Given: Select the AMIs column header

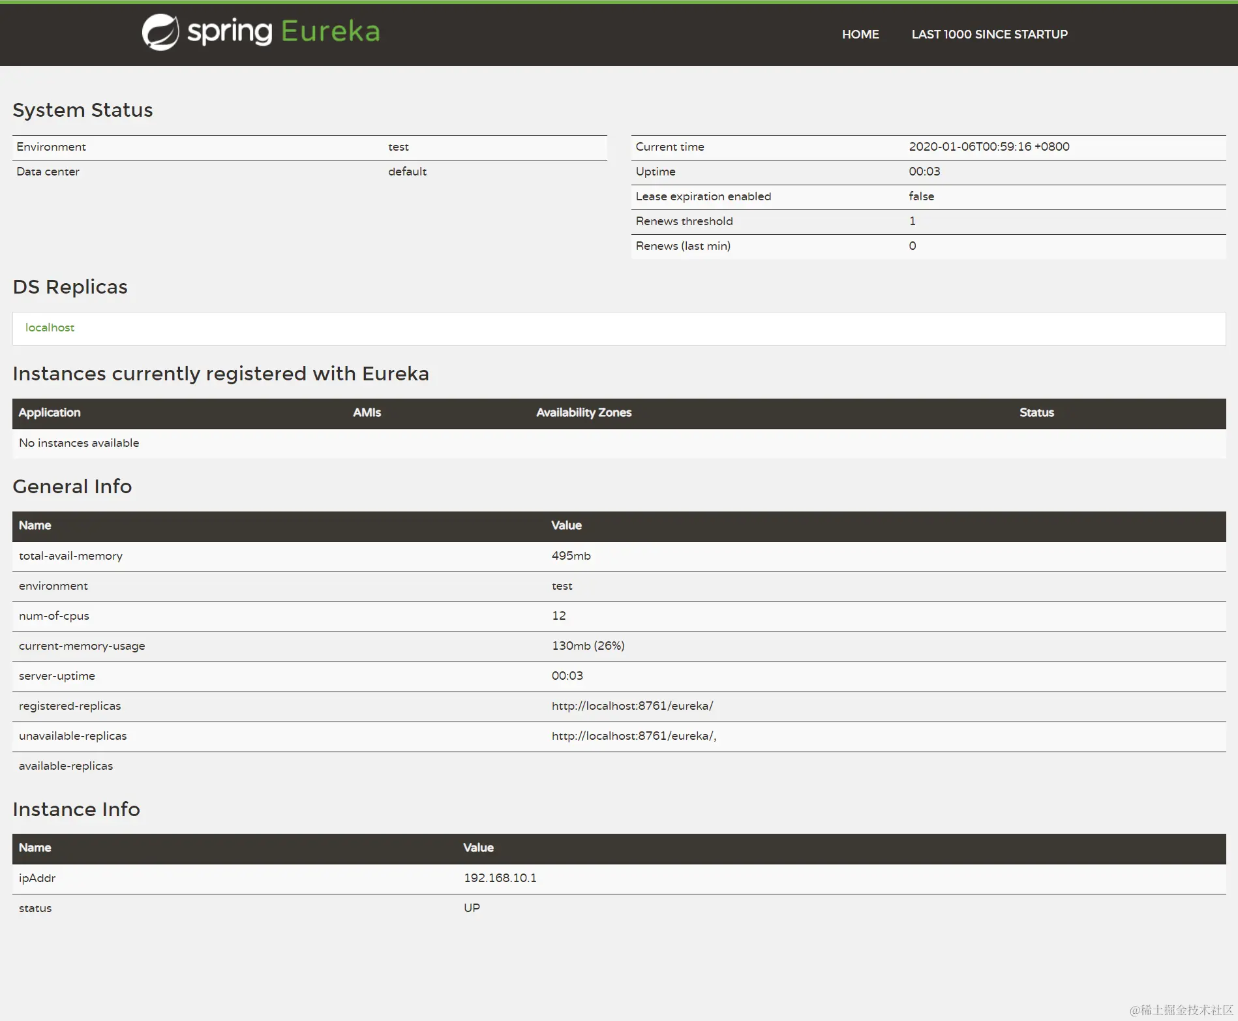Looking at the screenshot, I should (367, 412).
